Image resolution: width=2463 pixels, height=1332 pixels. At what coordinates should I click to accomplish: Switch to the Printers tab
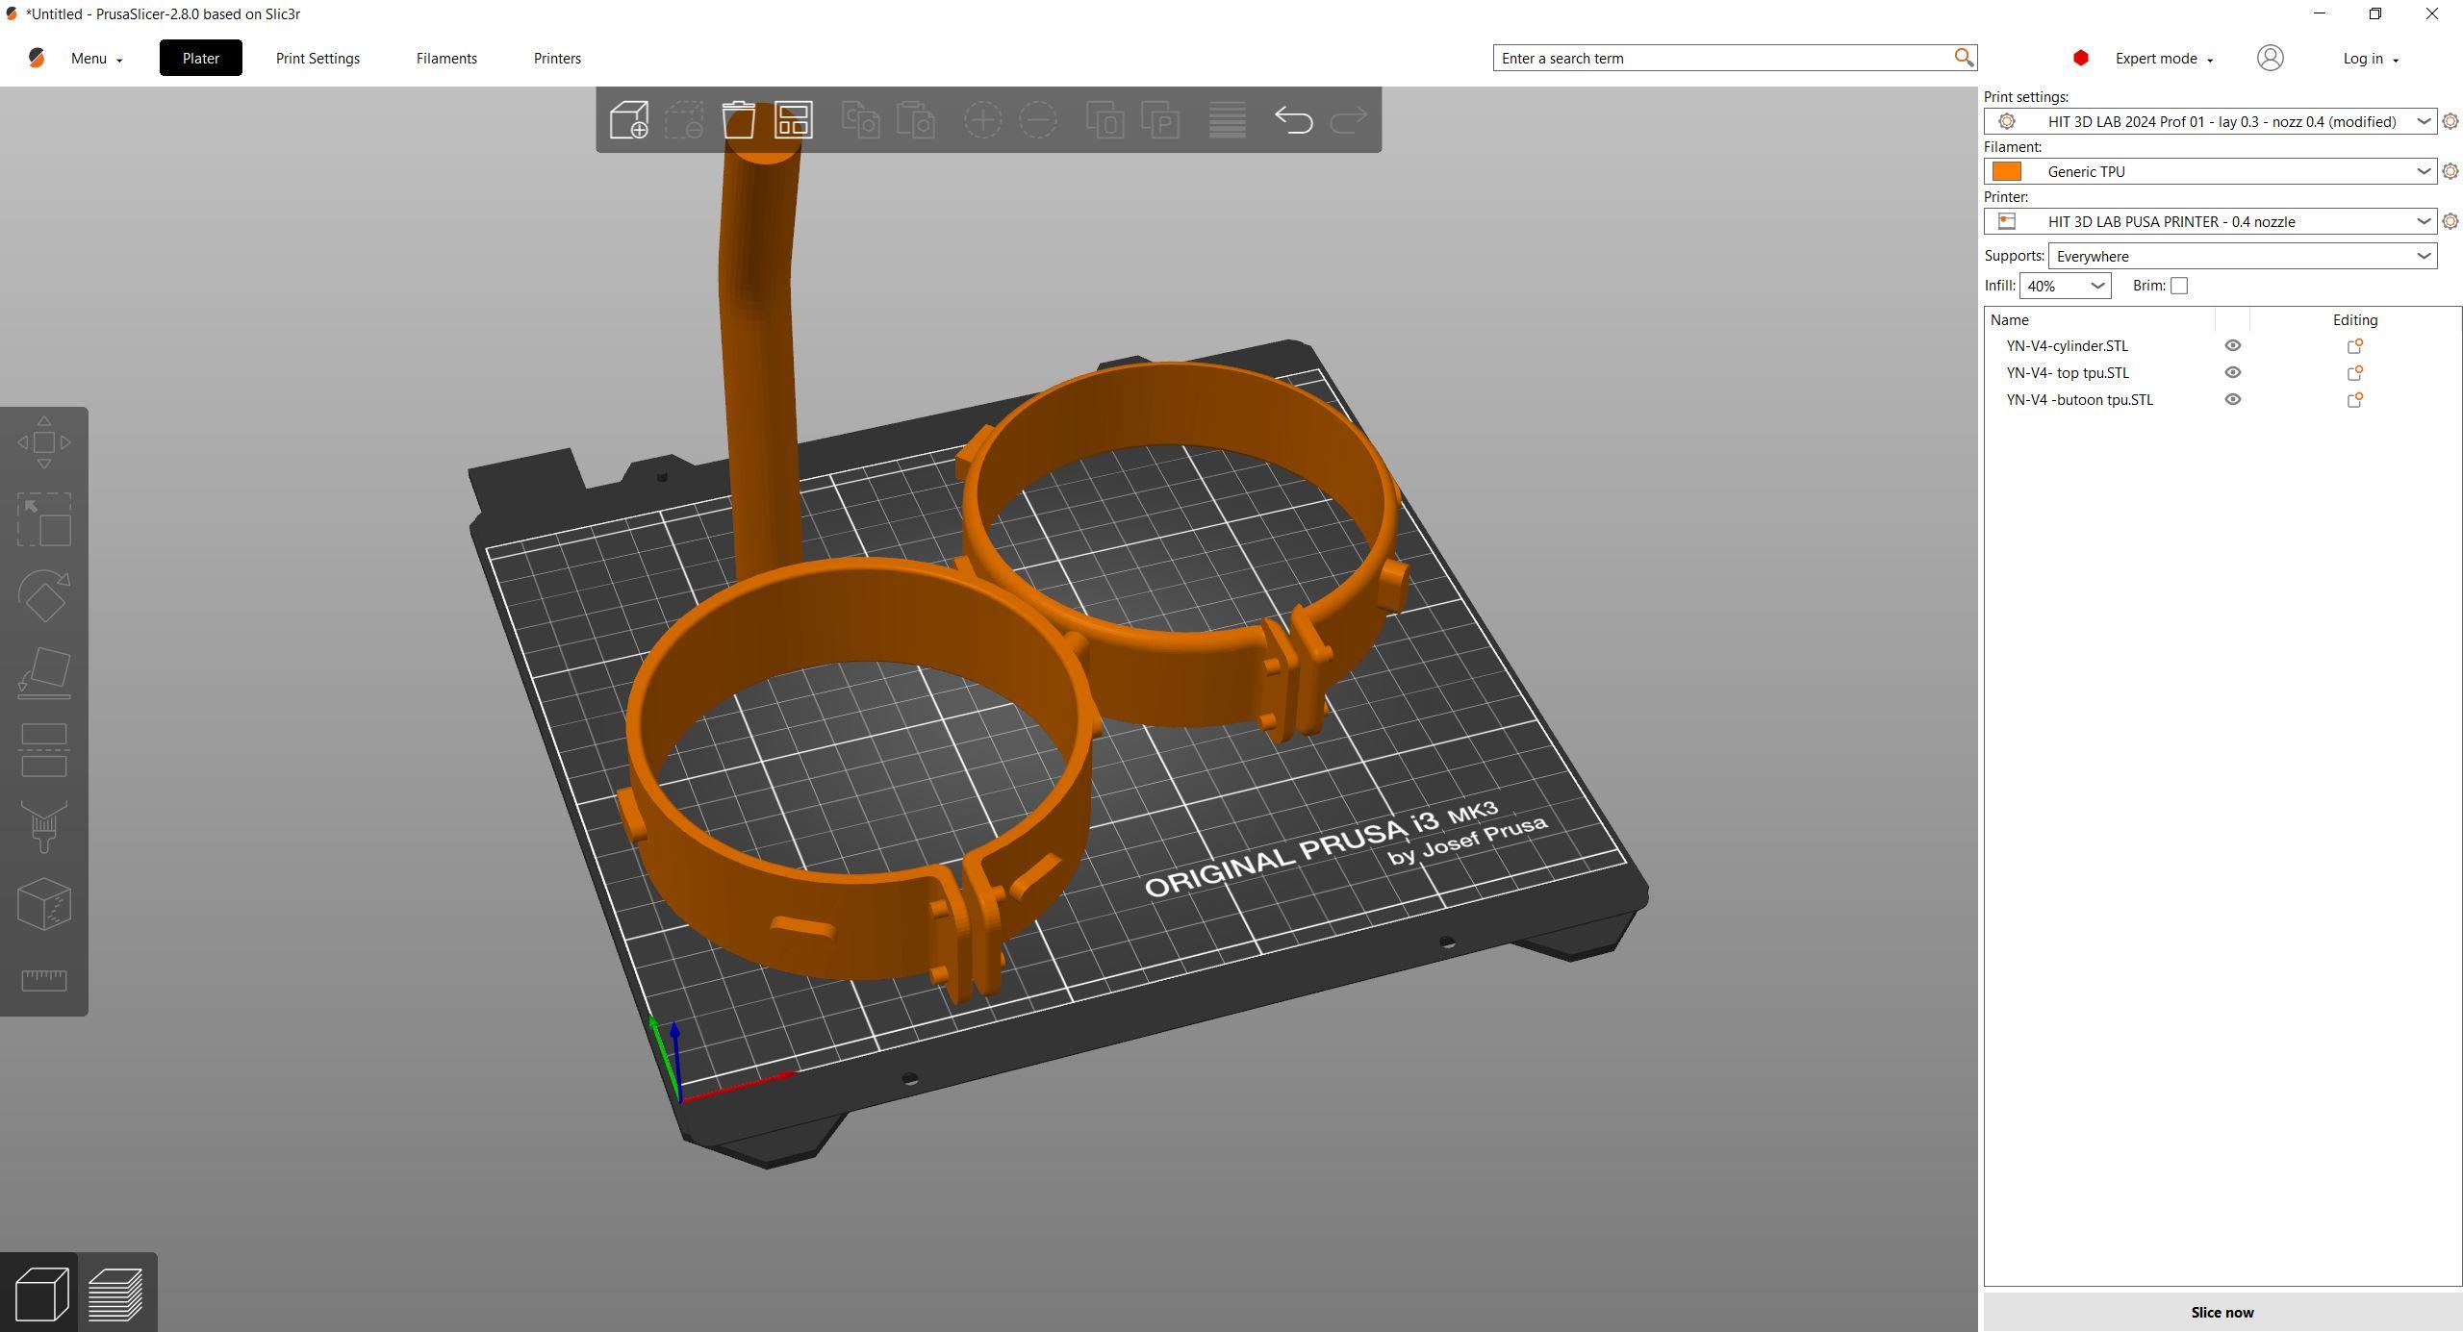[x=557, y=58]
